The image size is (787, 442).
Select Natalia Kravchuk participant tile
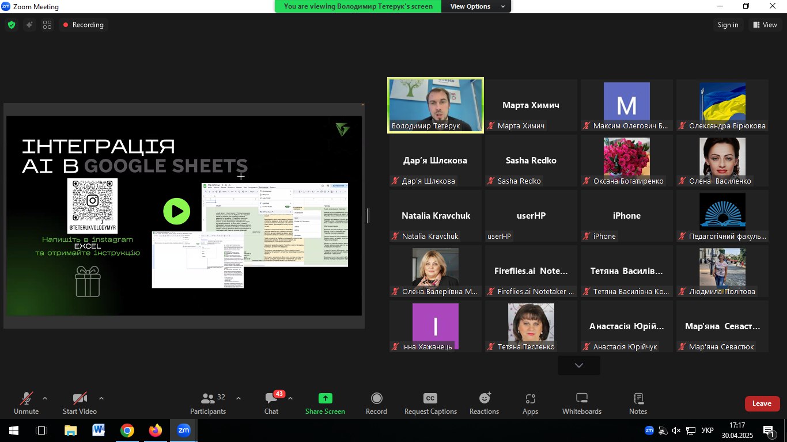coord(436,216)
